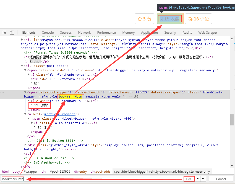This screenshot has width=235, height=184.
Task: Expand the jiathis_style_24x24 div node
Action: tap(25, 145)
